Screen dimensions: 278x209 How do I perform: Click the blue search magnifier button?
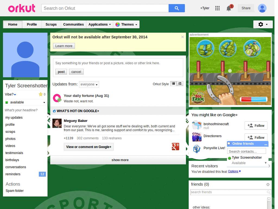click(176, 8)
